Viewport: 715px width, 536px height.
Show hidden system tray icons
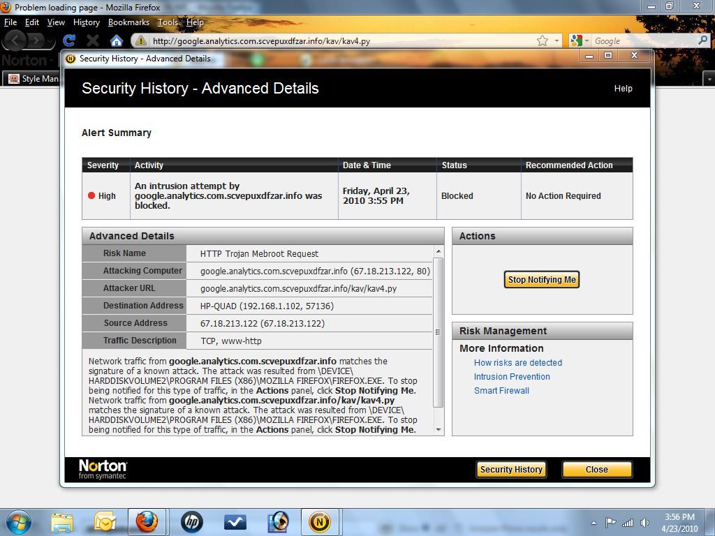594,522
